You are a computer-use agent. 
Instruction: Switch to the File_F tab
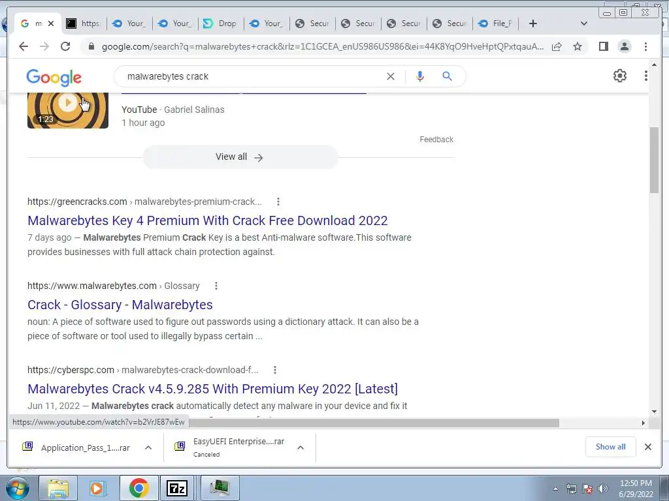(x=496, y=23)
